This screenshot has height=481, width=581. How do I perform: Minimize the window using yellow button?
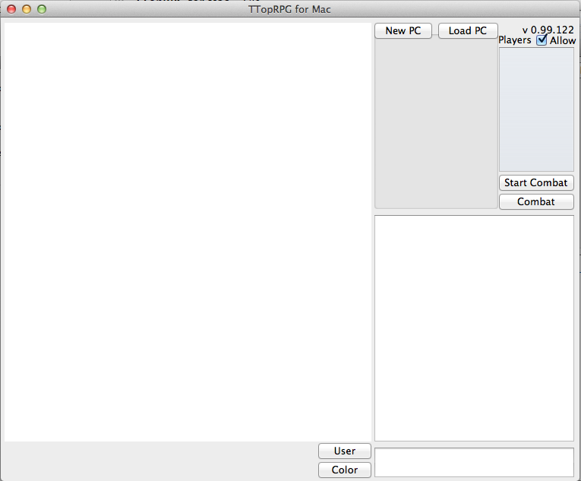(x=27, y=9)
